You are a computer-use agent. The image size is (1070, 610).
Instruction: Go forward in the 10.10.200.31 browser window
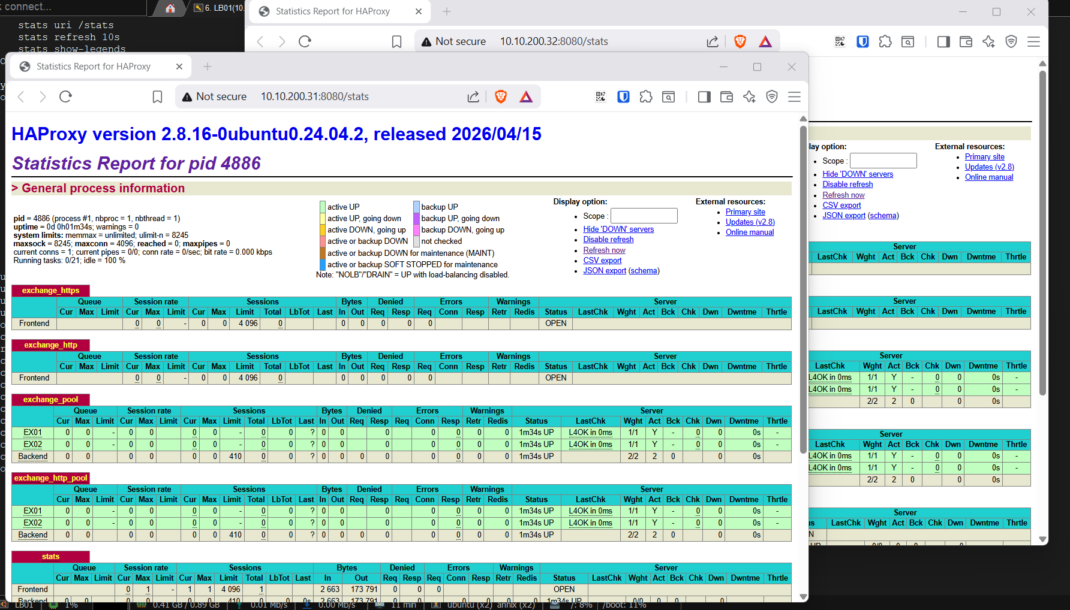(x=43, y=96)
